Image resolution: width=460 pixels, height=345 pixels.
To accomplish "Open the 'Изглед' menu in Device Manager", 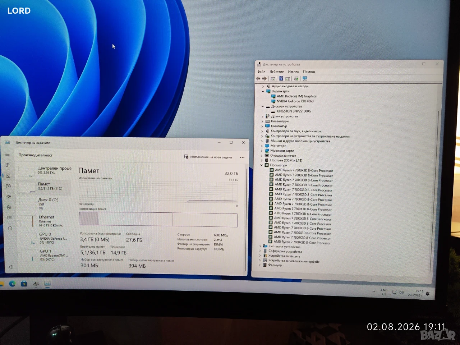I will pyautogui.click(x=293, y=72).
